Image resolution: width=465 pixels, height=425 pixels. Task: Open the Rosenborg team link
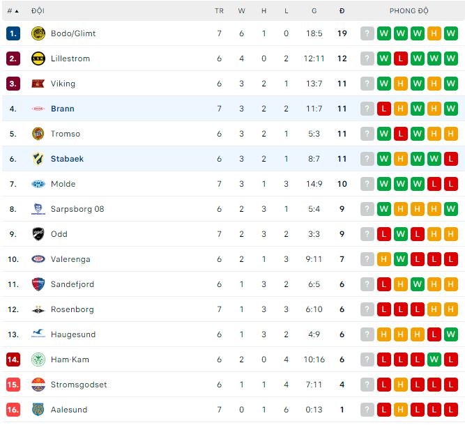(x=72, y=309)
